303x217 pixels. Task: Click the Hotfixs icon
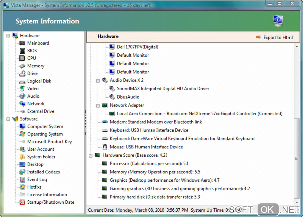pos(22,187)
